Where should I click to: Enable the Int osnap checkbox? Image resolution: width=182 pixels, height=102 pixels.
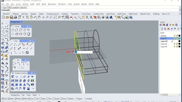pyautogui.click(x=35, y=99)
